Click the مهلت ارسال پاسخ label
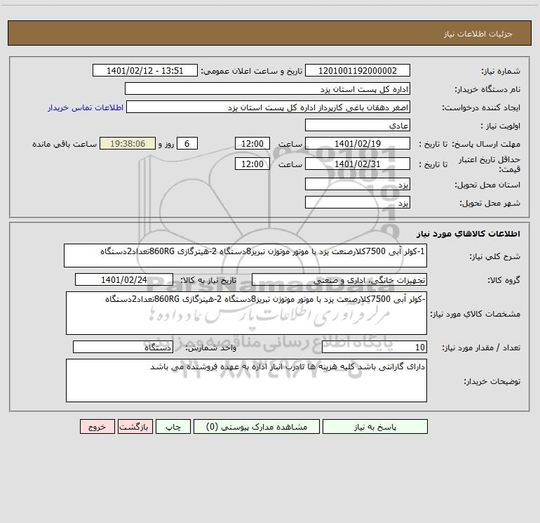This screenshot has width=540, height=523. [x=486, y=144]
